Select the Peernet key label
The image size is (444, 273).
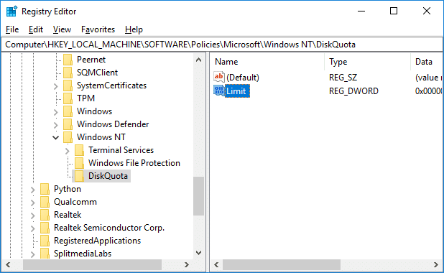tap(91, 60)
